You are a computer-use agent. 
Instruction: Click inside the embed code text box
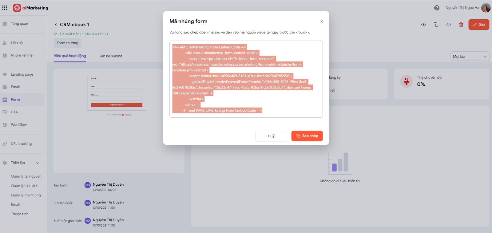[246, 79]
